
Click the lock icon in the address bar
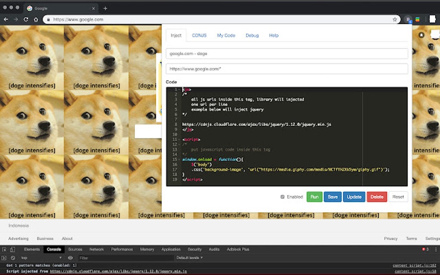(48, 19)
